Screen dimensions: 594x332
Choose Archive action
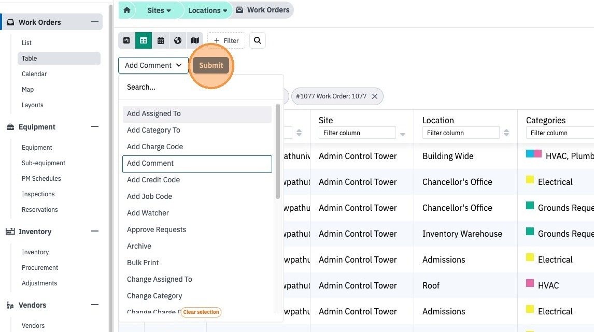click(x=197, y=246)
